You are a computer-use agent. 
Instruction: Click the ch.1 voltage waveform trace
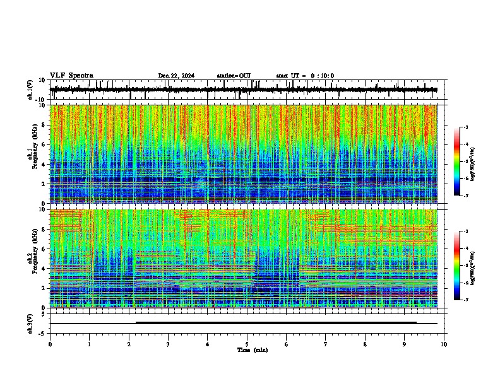[x=244, y=90]
